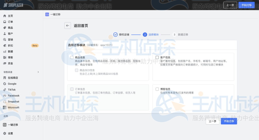Click the 一键迁移 breadcrumb icon
The width and height of the screenshot is (259, 140).
click(47, 14)
